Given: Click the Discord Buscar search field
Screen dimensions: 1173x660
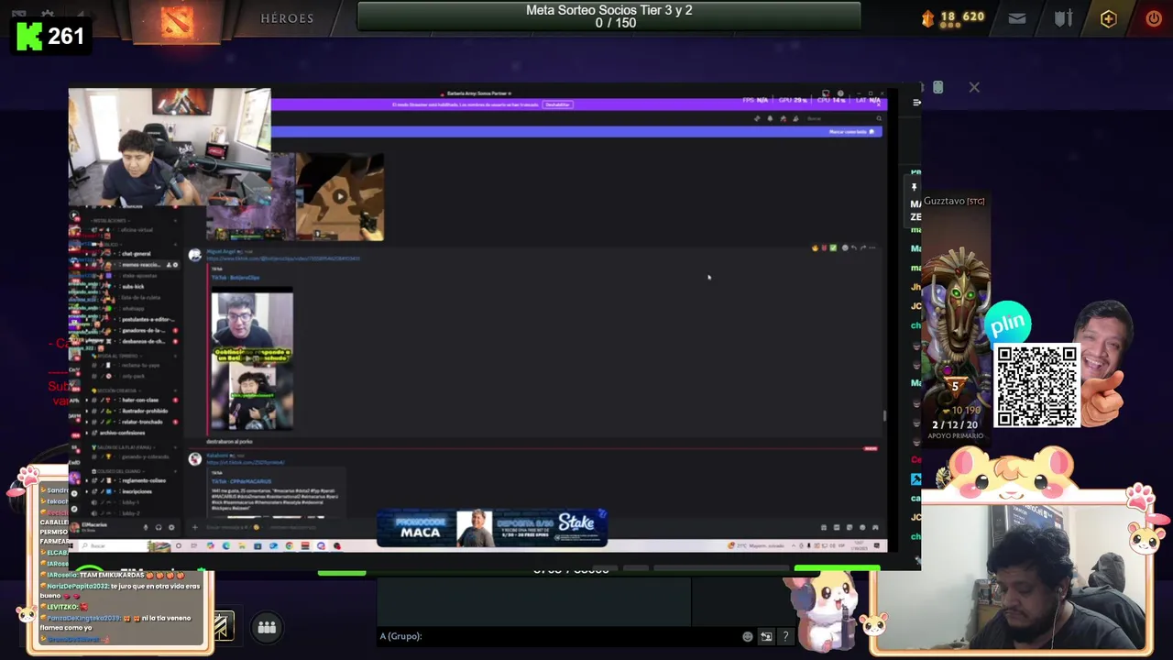Looking at the screenshot, I should 844,118.
